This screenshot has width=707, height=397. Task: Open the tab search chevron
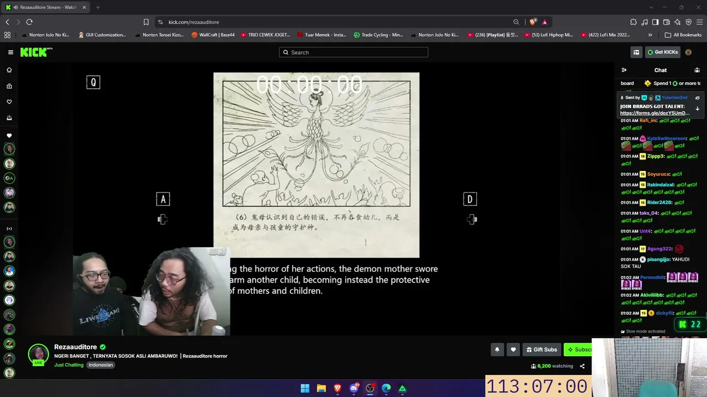pos(651,7)
